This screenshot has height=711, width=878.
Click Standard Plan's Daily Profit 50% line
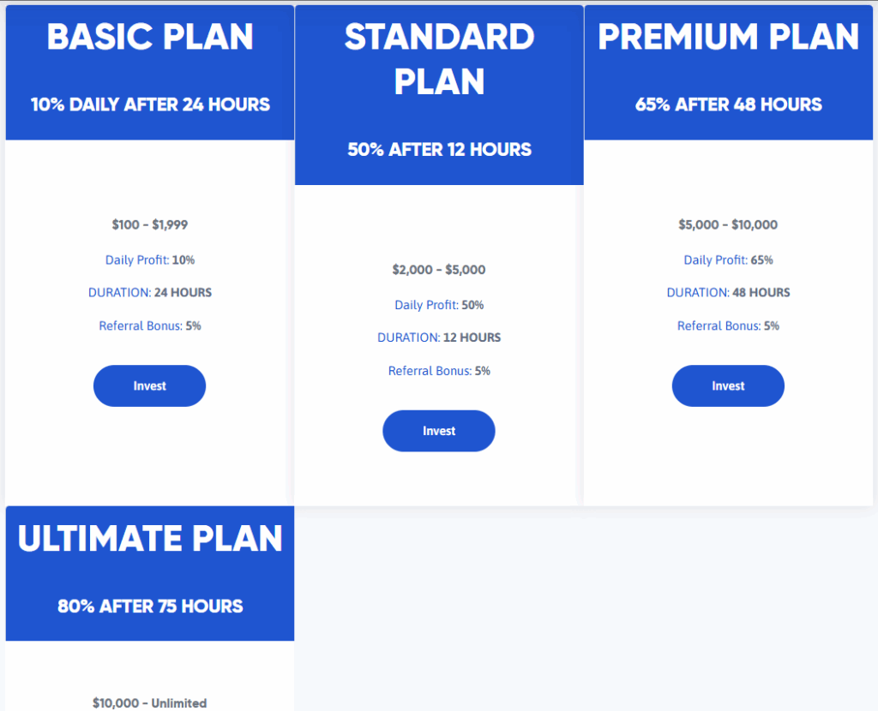point(439,305)
